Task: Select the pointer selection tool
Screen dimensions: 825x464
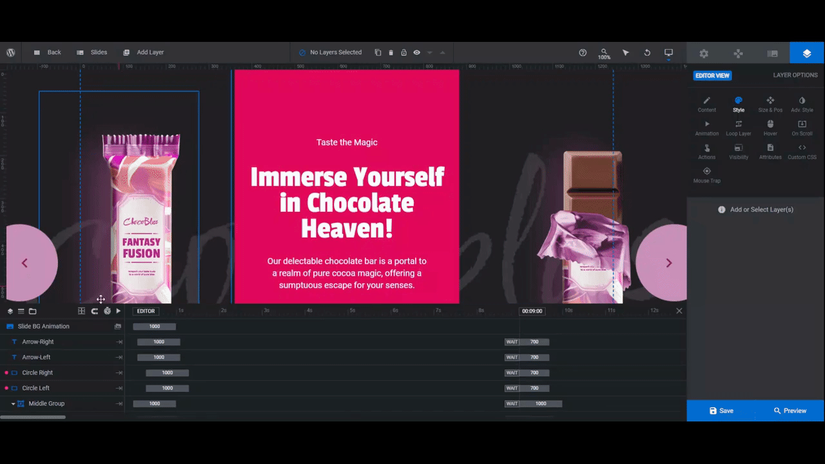Action: click(625, 52)
